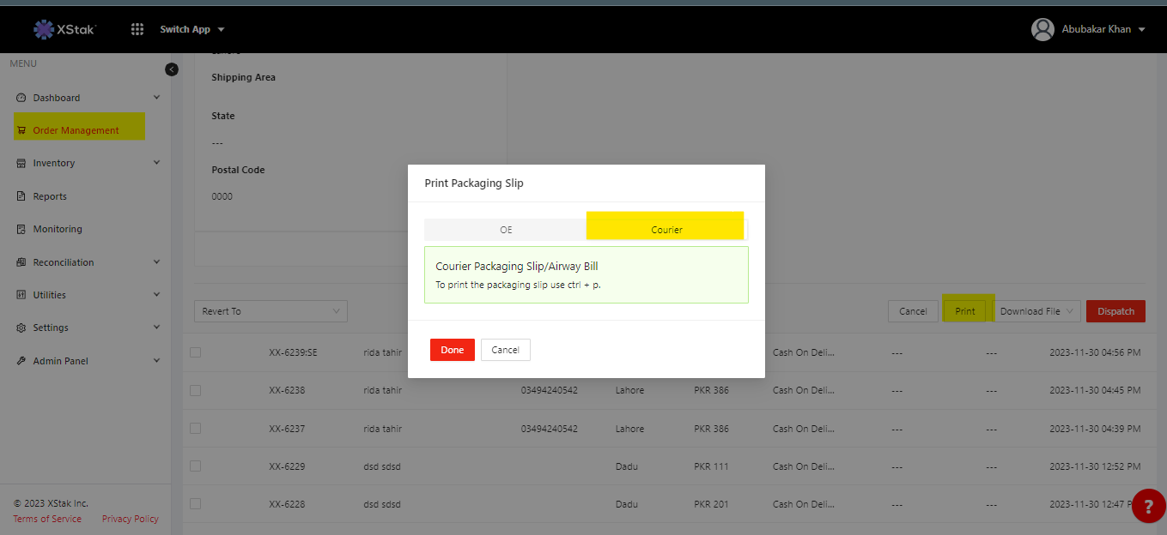Click the XStak logo
1167x535 pixels.
(x=65, y=29)
